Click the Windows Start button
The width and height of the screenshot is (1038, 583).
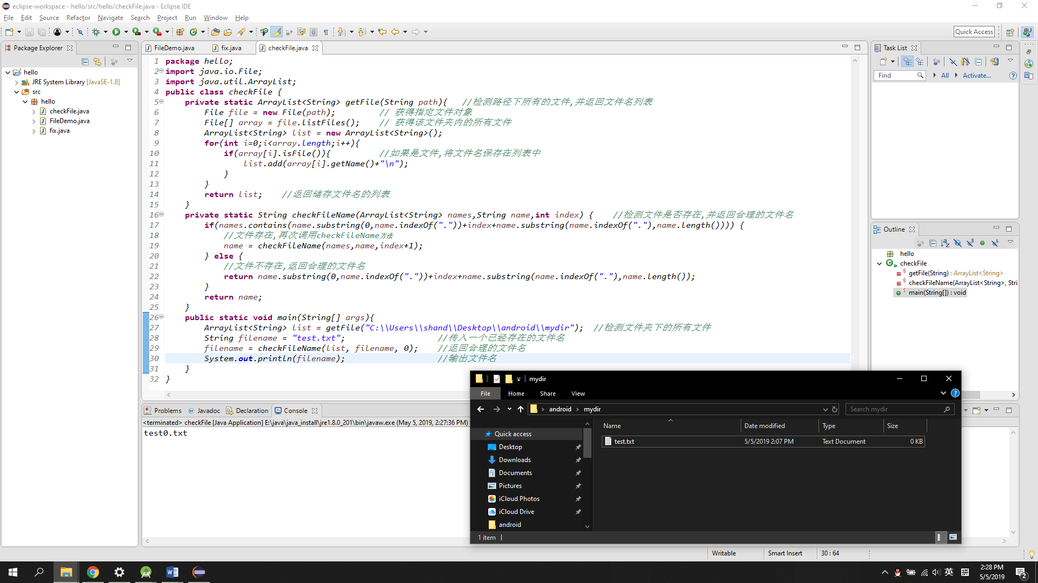(x=13, y=572)
